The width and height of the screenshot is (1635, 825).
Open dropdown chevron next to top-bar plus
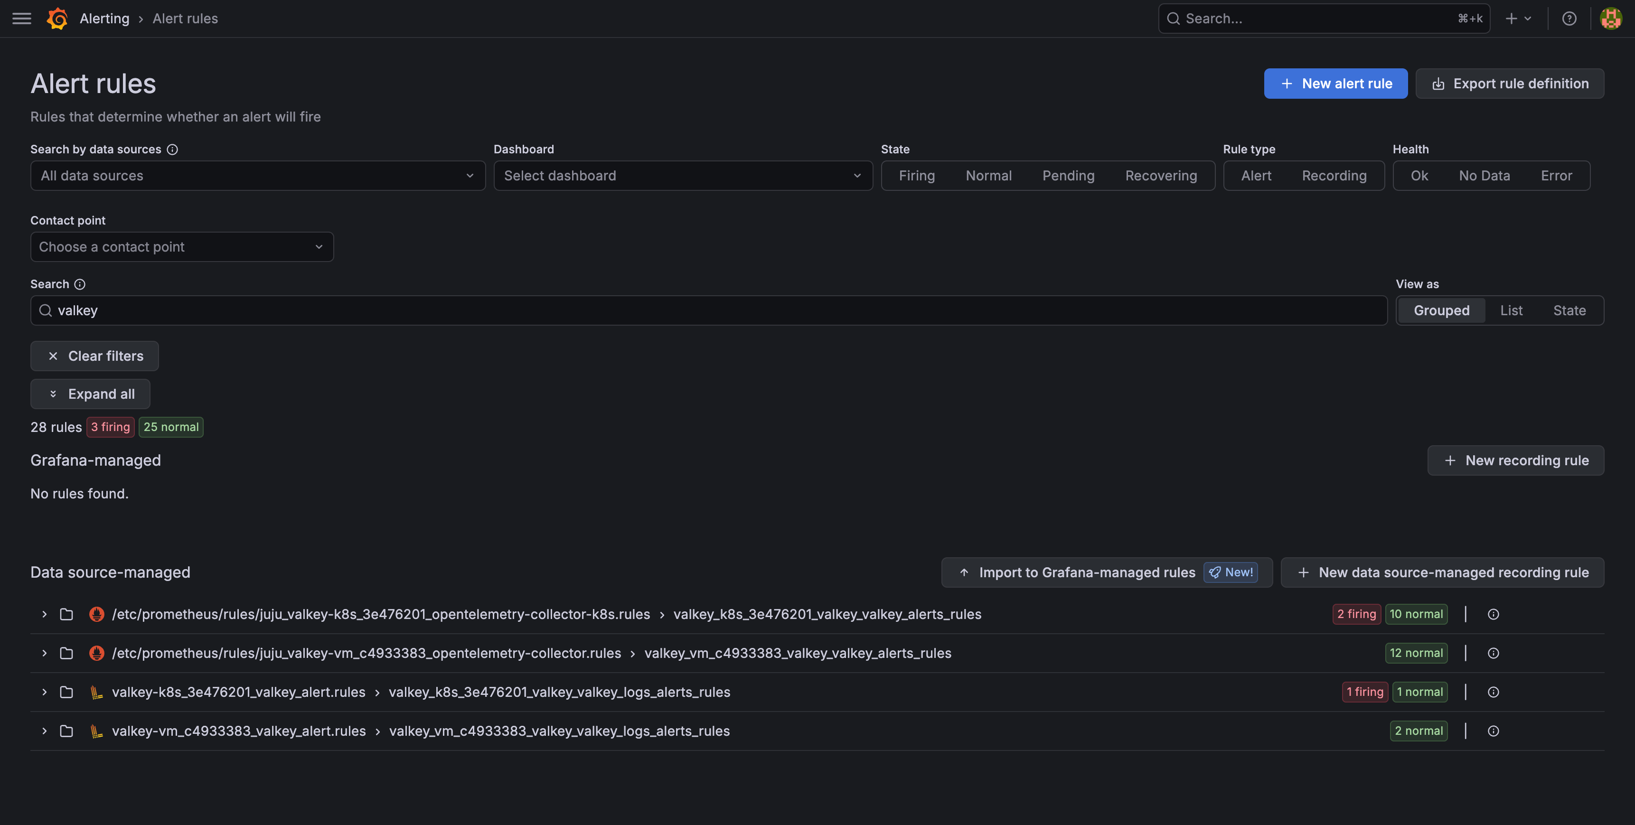pos(1528,19)
